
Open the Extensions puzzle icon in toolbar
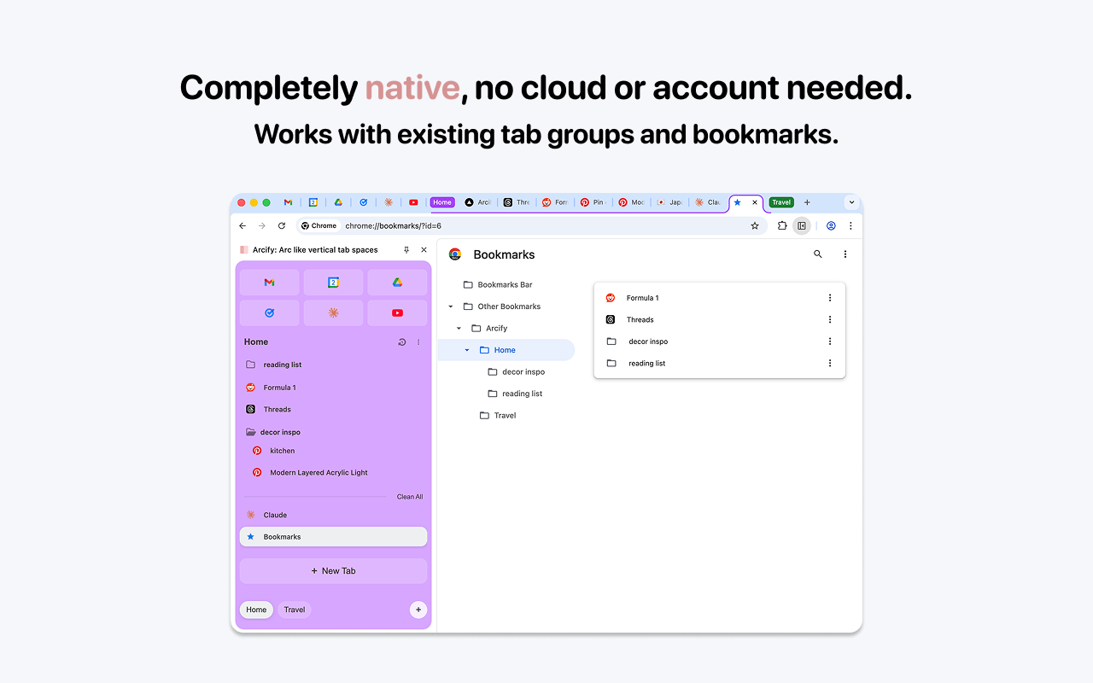[782, 225]
